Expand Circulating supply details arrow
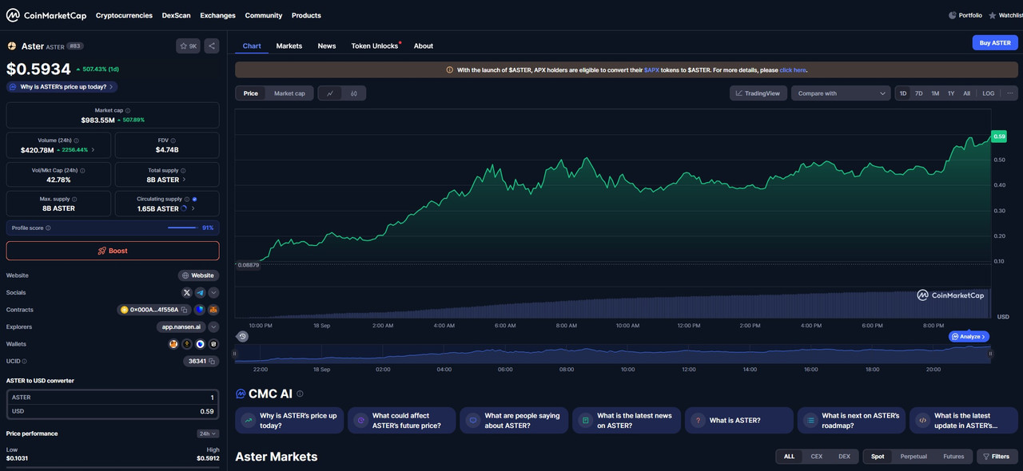Image resolution: width=1023 pixels, height=471 pixels. coord(193,208)
